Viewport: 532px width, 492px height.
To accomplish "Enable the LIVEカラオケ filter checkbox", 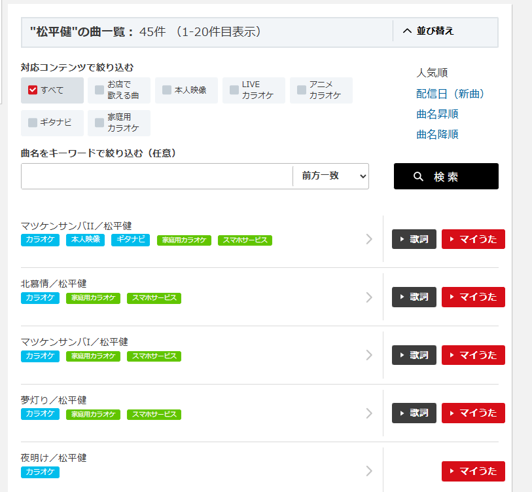I will click(234, 90).
